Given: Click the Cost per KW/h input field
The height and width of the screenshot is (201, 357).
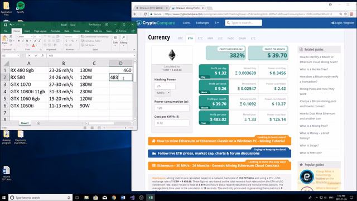Looking at the screenshot, I should [x=172, y=123].
